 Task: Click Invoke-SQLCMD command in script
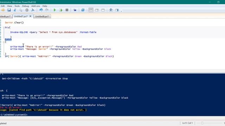click(x=19, y=32)
